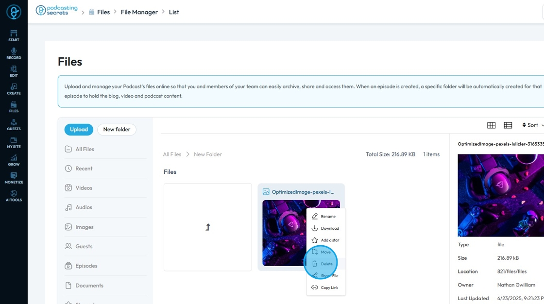Open the RECORD section in sidebar
This screenshot has width=544, height=304.
(x=14, y=53)
